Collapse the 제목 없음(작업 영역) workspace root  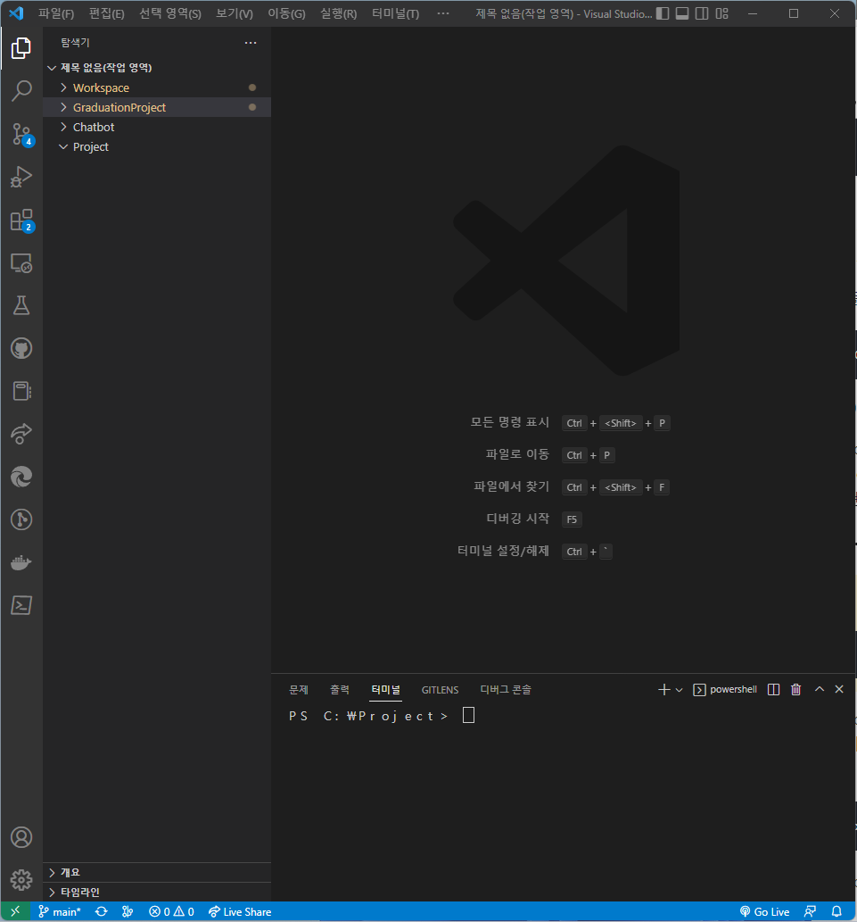[52, 68]
